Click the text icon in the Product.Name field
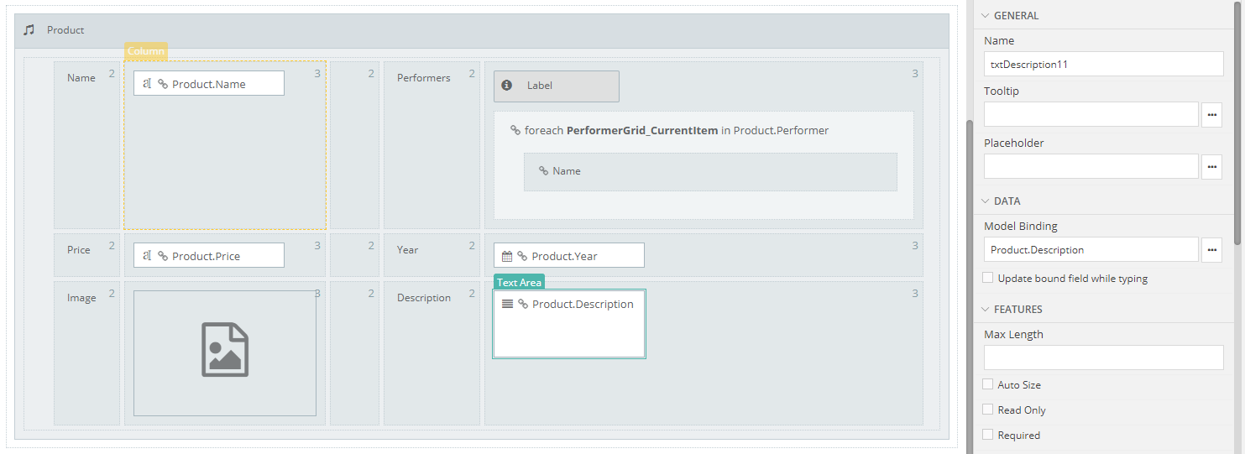The height and width of the screenshot is (454, 1245). 146,84
